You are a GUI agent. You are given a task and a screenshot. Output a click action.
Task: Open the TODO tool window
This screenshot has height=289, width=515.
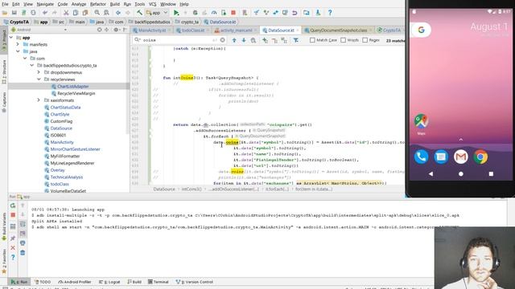43,282
